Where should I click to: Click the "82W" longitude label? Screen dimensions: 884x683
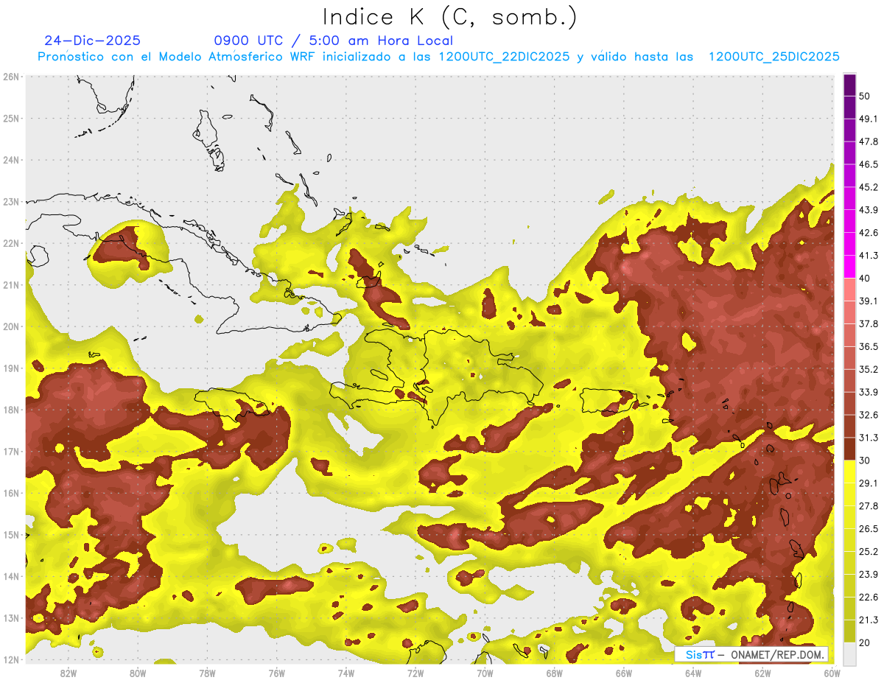69,673
